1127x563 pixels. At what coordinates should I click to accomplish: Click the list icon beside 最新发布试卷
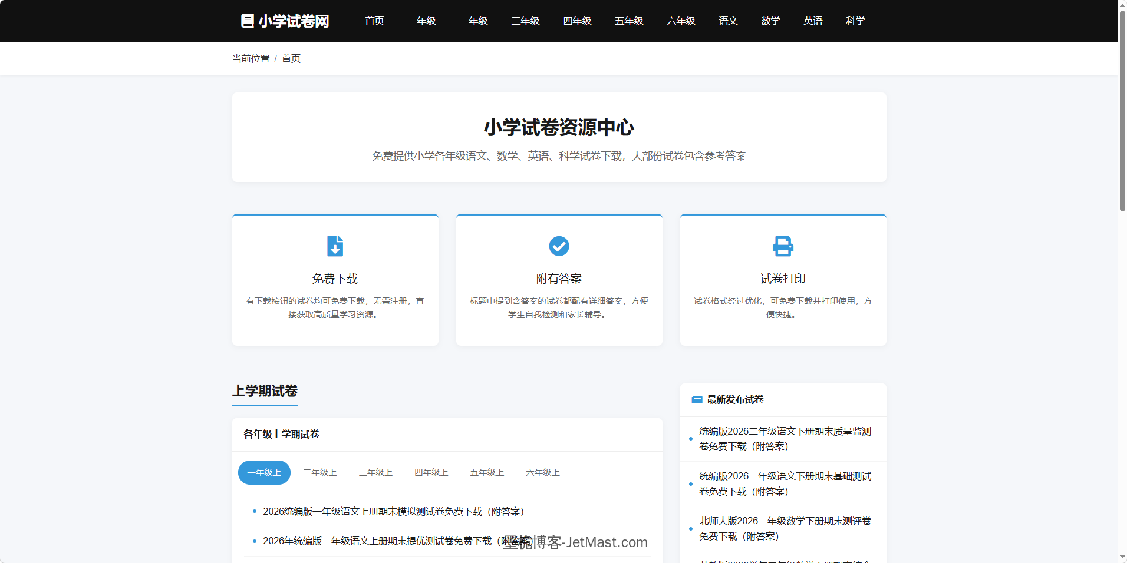(697, 400)
